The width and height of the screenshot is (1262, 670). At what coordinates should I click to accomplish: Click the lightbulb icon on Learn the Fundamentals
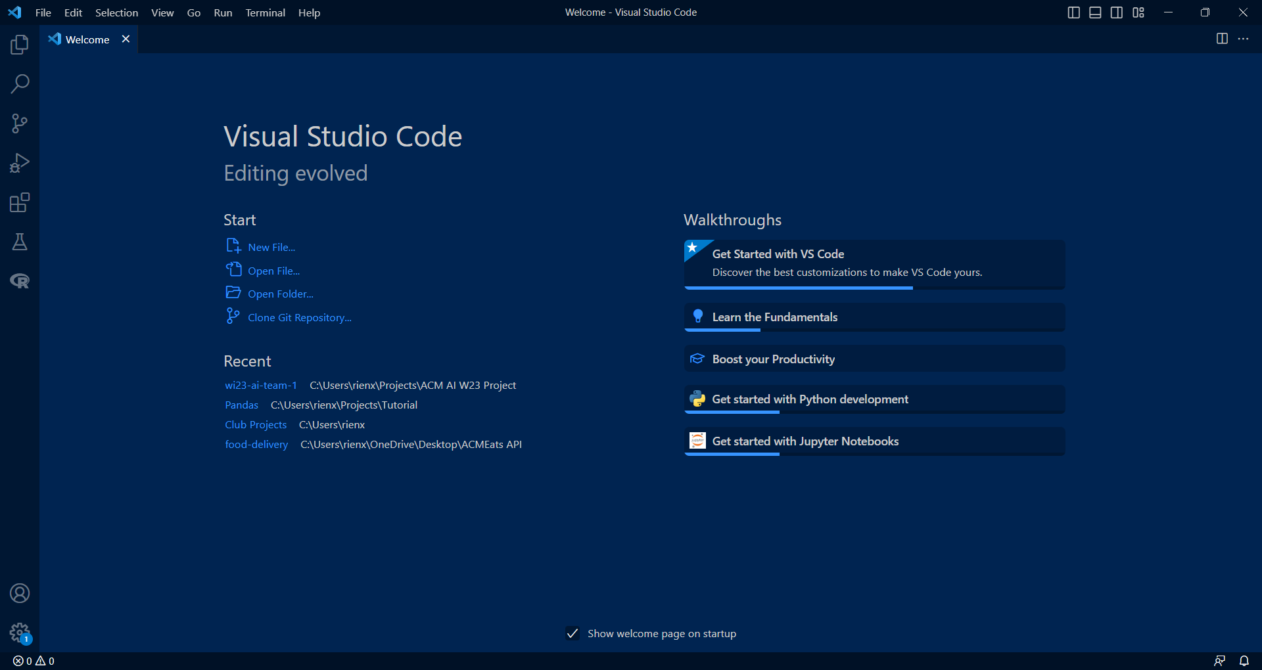[698, 317]
